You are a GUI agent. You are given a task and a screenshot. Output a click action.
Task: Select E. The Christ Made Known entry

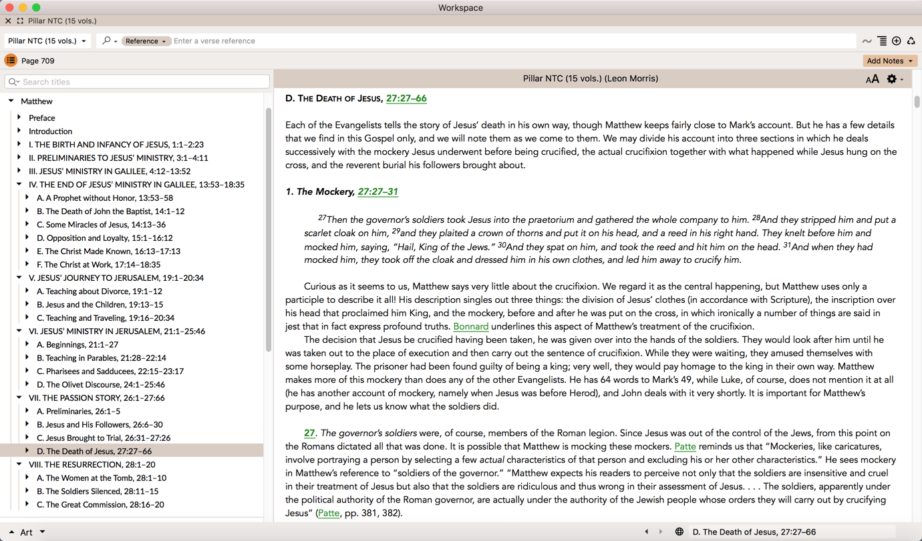[108, 251]
